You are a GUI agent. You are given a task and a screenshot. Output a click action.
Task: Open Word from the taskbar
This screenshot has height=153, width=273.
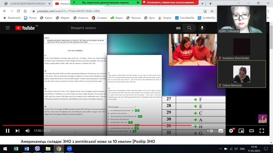click(27, 149)
